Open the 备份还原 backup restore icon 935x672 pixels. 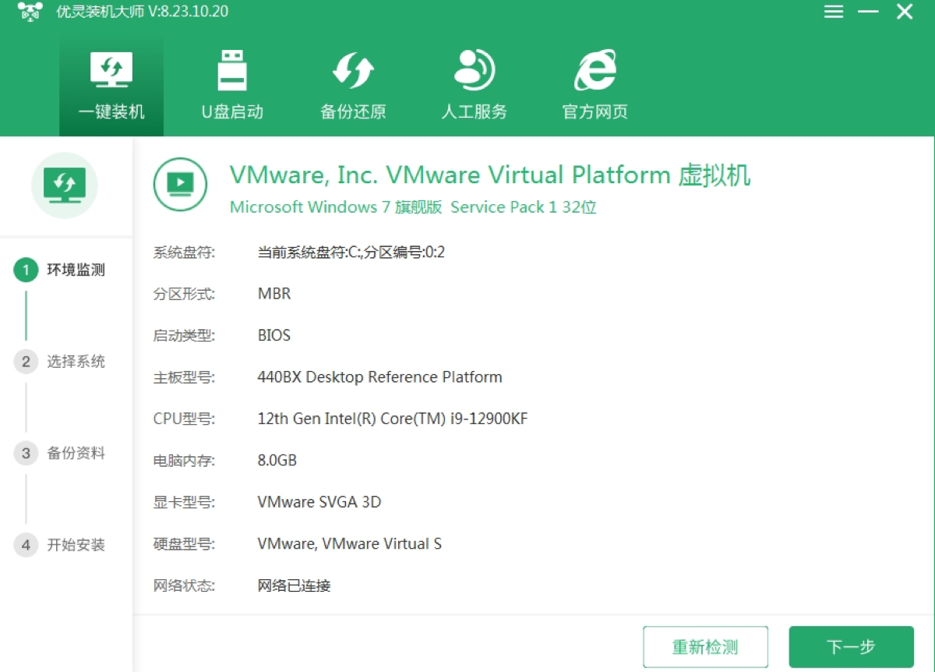coord(353,70)
